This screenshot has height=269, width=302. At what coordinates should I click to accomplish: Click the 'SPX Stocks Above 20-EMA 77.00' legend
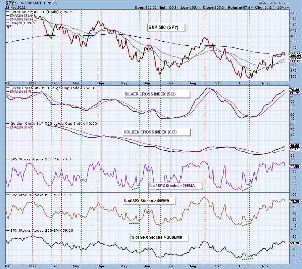tap(39, 159)
